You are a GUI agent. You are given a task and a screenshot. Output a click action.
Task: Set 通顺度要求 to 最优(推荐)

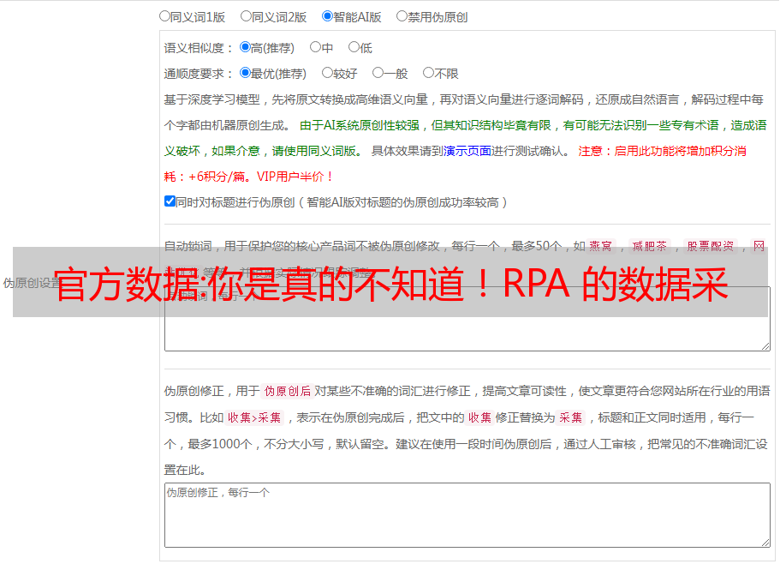coord(246,73)
